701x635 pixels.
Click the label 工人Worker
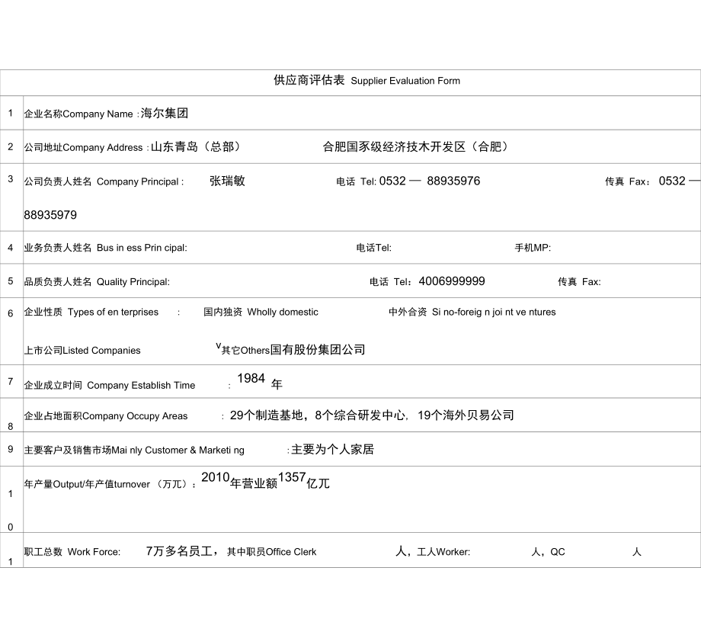point(443,552)
